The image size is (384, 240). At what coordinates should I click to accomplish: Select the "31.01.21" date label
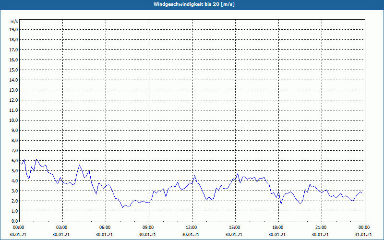pos(363,235)
